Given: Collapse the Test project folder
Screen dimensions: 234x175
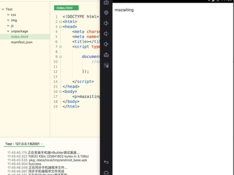Looking at the screenshot, I should click(x=3, y=9).
